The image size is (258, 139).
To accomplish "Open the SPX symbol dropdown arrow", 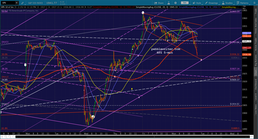I will [x=17, y=3].
